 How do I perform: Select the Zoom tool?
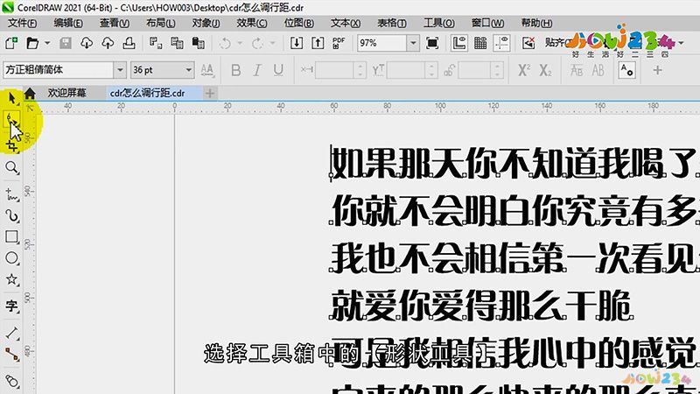tap(11, 167)
